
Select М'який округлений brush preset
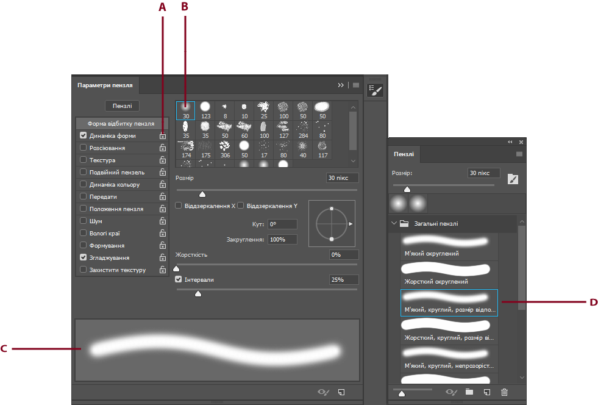[x=449, y=246]
